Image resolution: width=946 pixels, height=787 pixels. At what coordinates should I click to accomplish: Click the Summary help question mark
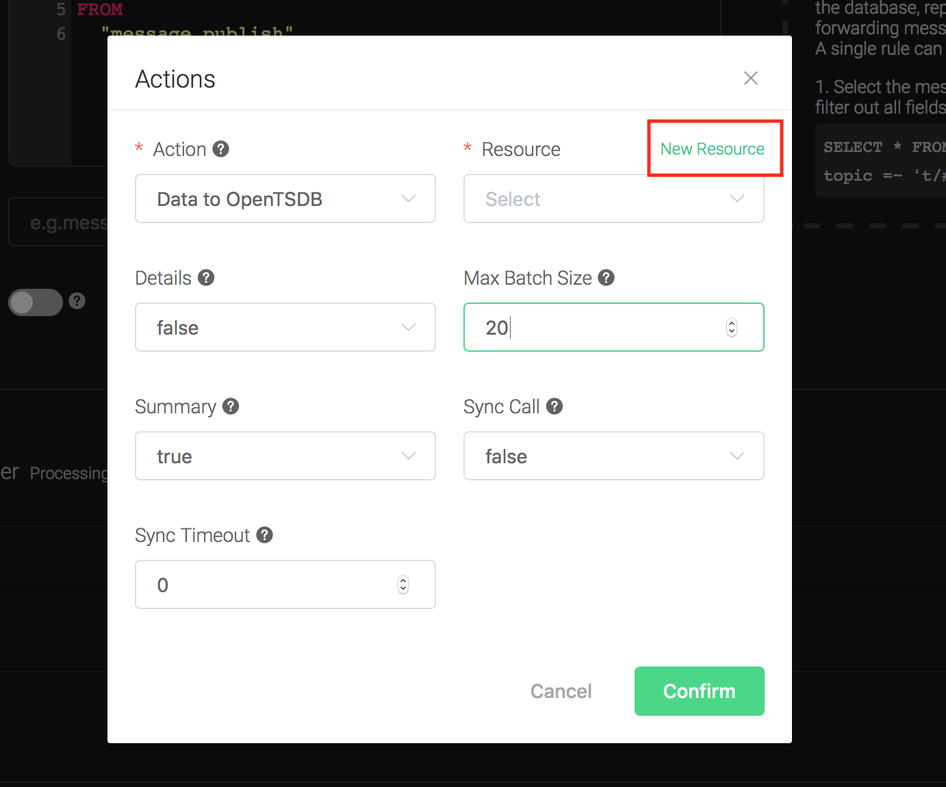pyautogui.click(x=231, y=406)
